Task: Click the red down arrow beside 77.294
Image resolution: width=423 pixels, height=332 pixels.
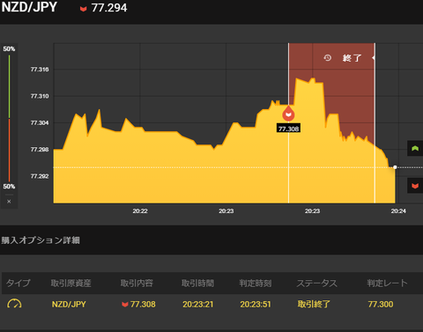Action: 84,9
